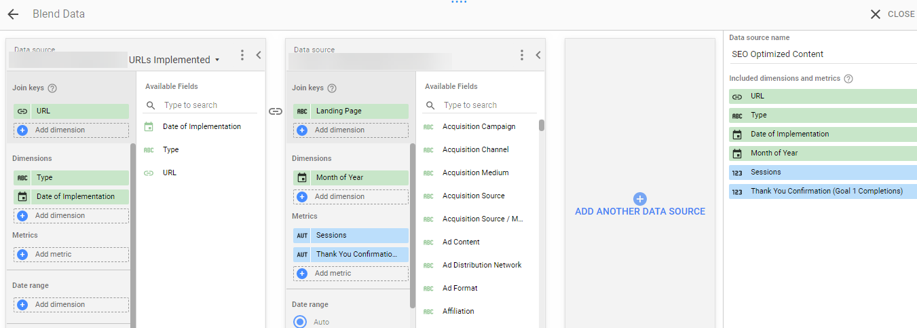The image size is (917, 328).
Task: Add dimension under first source Date range
Action: (x=71, y=305)
